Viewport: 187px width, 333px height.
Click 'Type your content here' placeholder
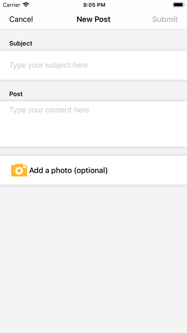(49, 110)
